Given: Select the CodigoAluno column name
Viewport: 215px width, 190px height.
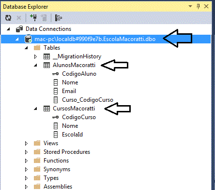Looking at the screenshot, I should pos(79,74).
